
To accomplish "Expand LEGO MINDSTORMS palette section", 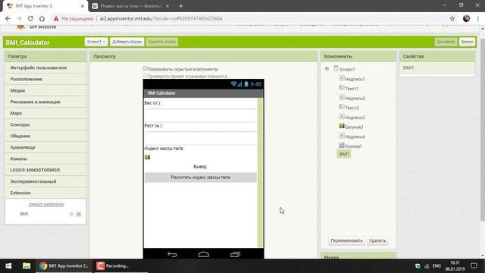I will pyautogui.click(x=45, y=170).
